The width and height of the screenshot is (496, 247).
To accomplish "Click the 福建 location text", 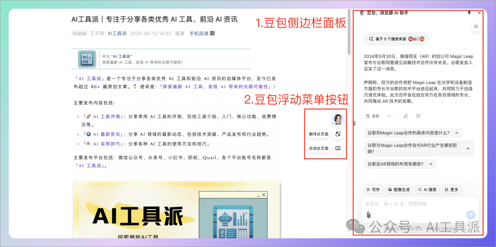I will point(180,33).
